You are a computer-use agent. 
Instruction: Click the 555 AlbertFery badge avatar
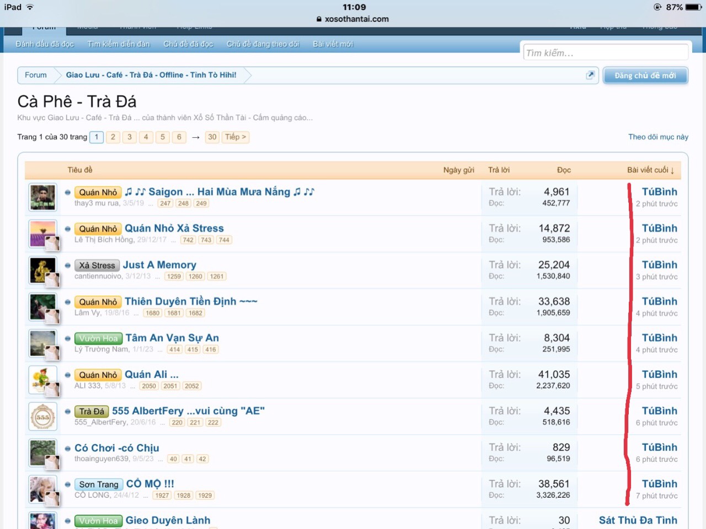pos(42,417)
